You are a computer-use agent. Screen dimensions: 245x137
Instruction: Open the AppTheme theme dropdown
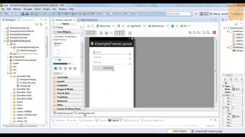pos(136,26)
